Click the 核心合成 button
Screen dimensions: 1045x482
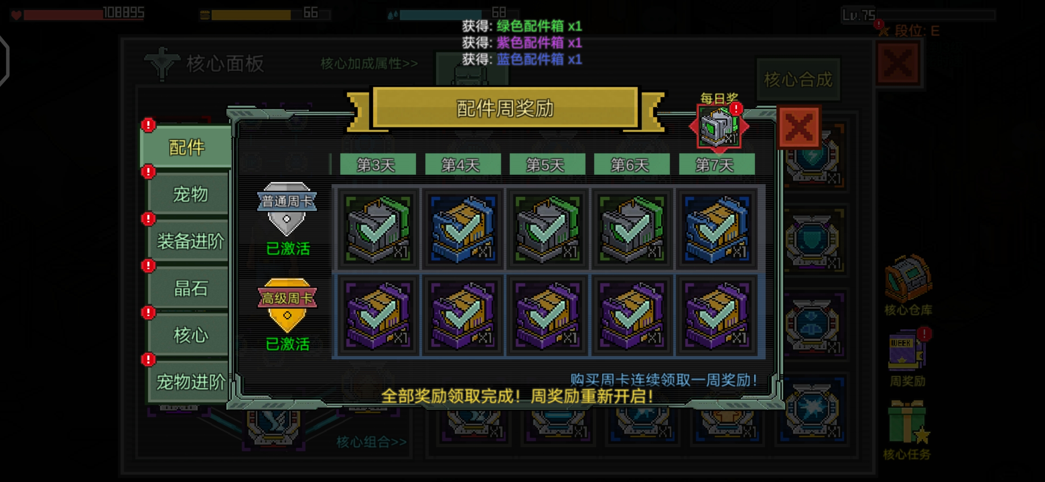click(x=798, y=79)
